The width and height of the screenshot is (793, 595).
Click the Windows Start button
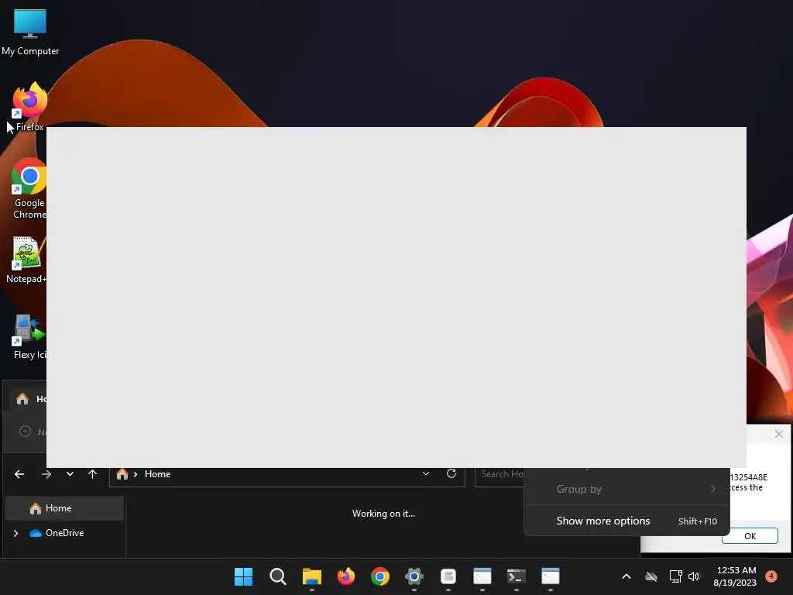(x=243, y=576)
